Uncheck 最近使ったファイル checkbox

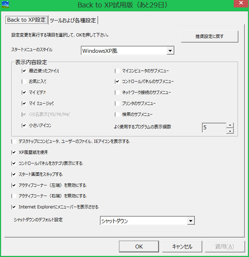pos(24,71)
